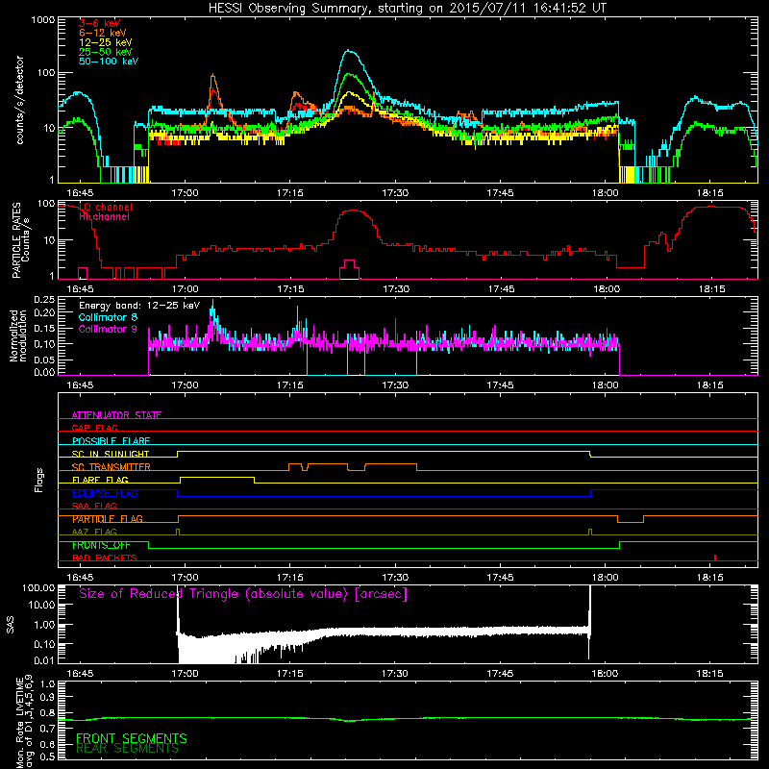The image size is (769, 769).
Task: Click the SAS axis label
Action: click(x=11, y=624)
